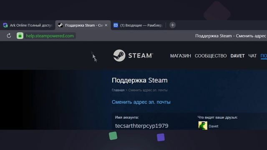This screenshot has width=267, height=150.
Task: Open a new browser tab
Action: click(172, 25)
